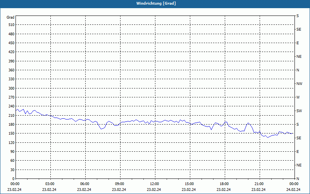This screenshot has height=194, width=310.
Task: Pick the 360 degree axis label
Action: (x=12, y=70)
